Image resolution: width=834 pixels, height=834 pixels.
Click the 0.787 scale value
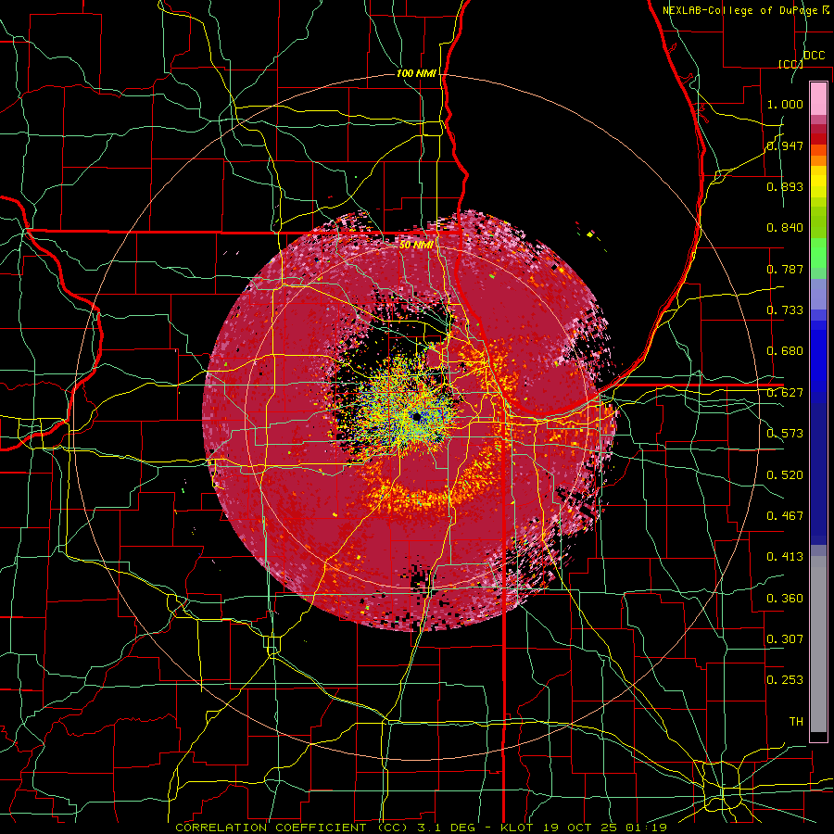pos(785,269)
